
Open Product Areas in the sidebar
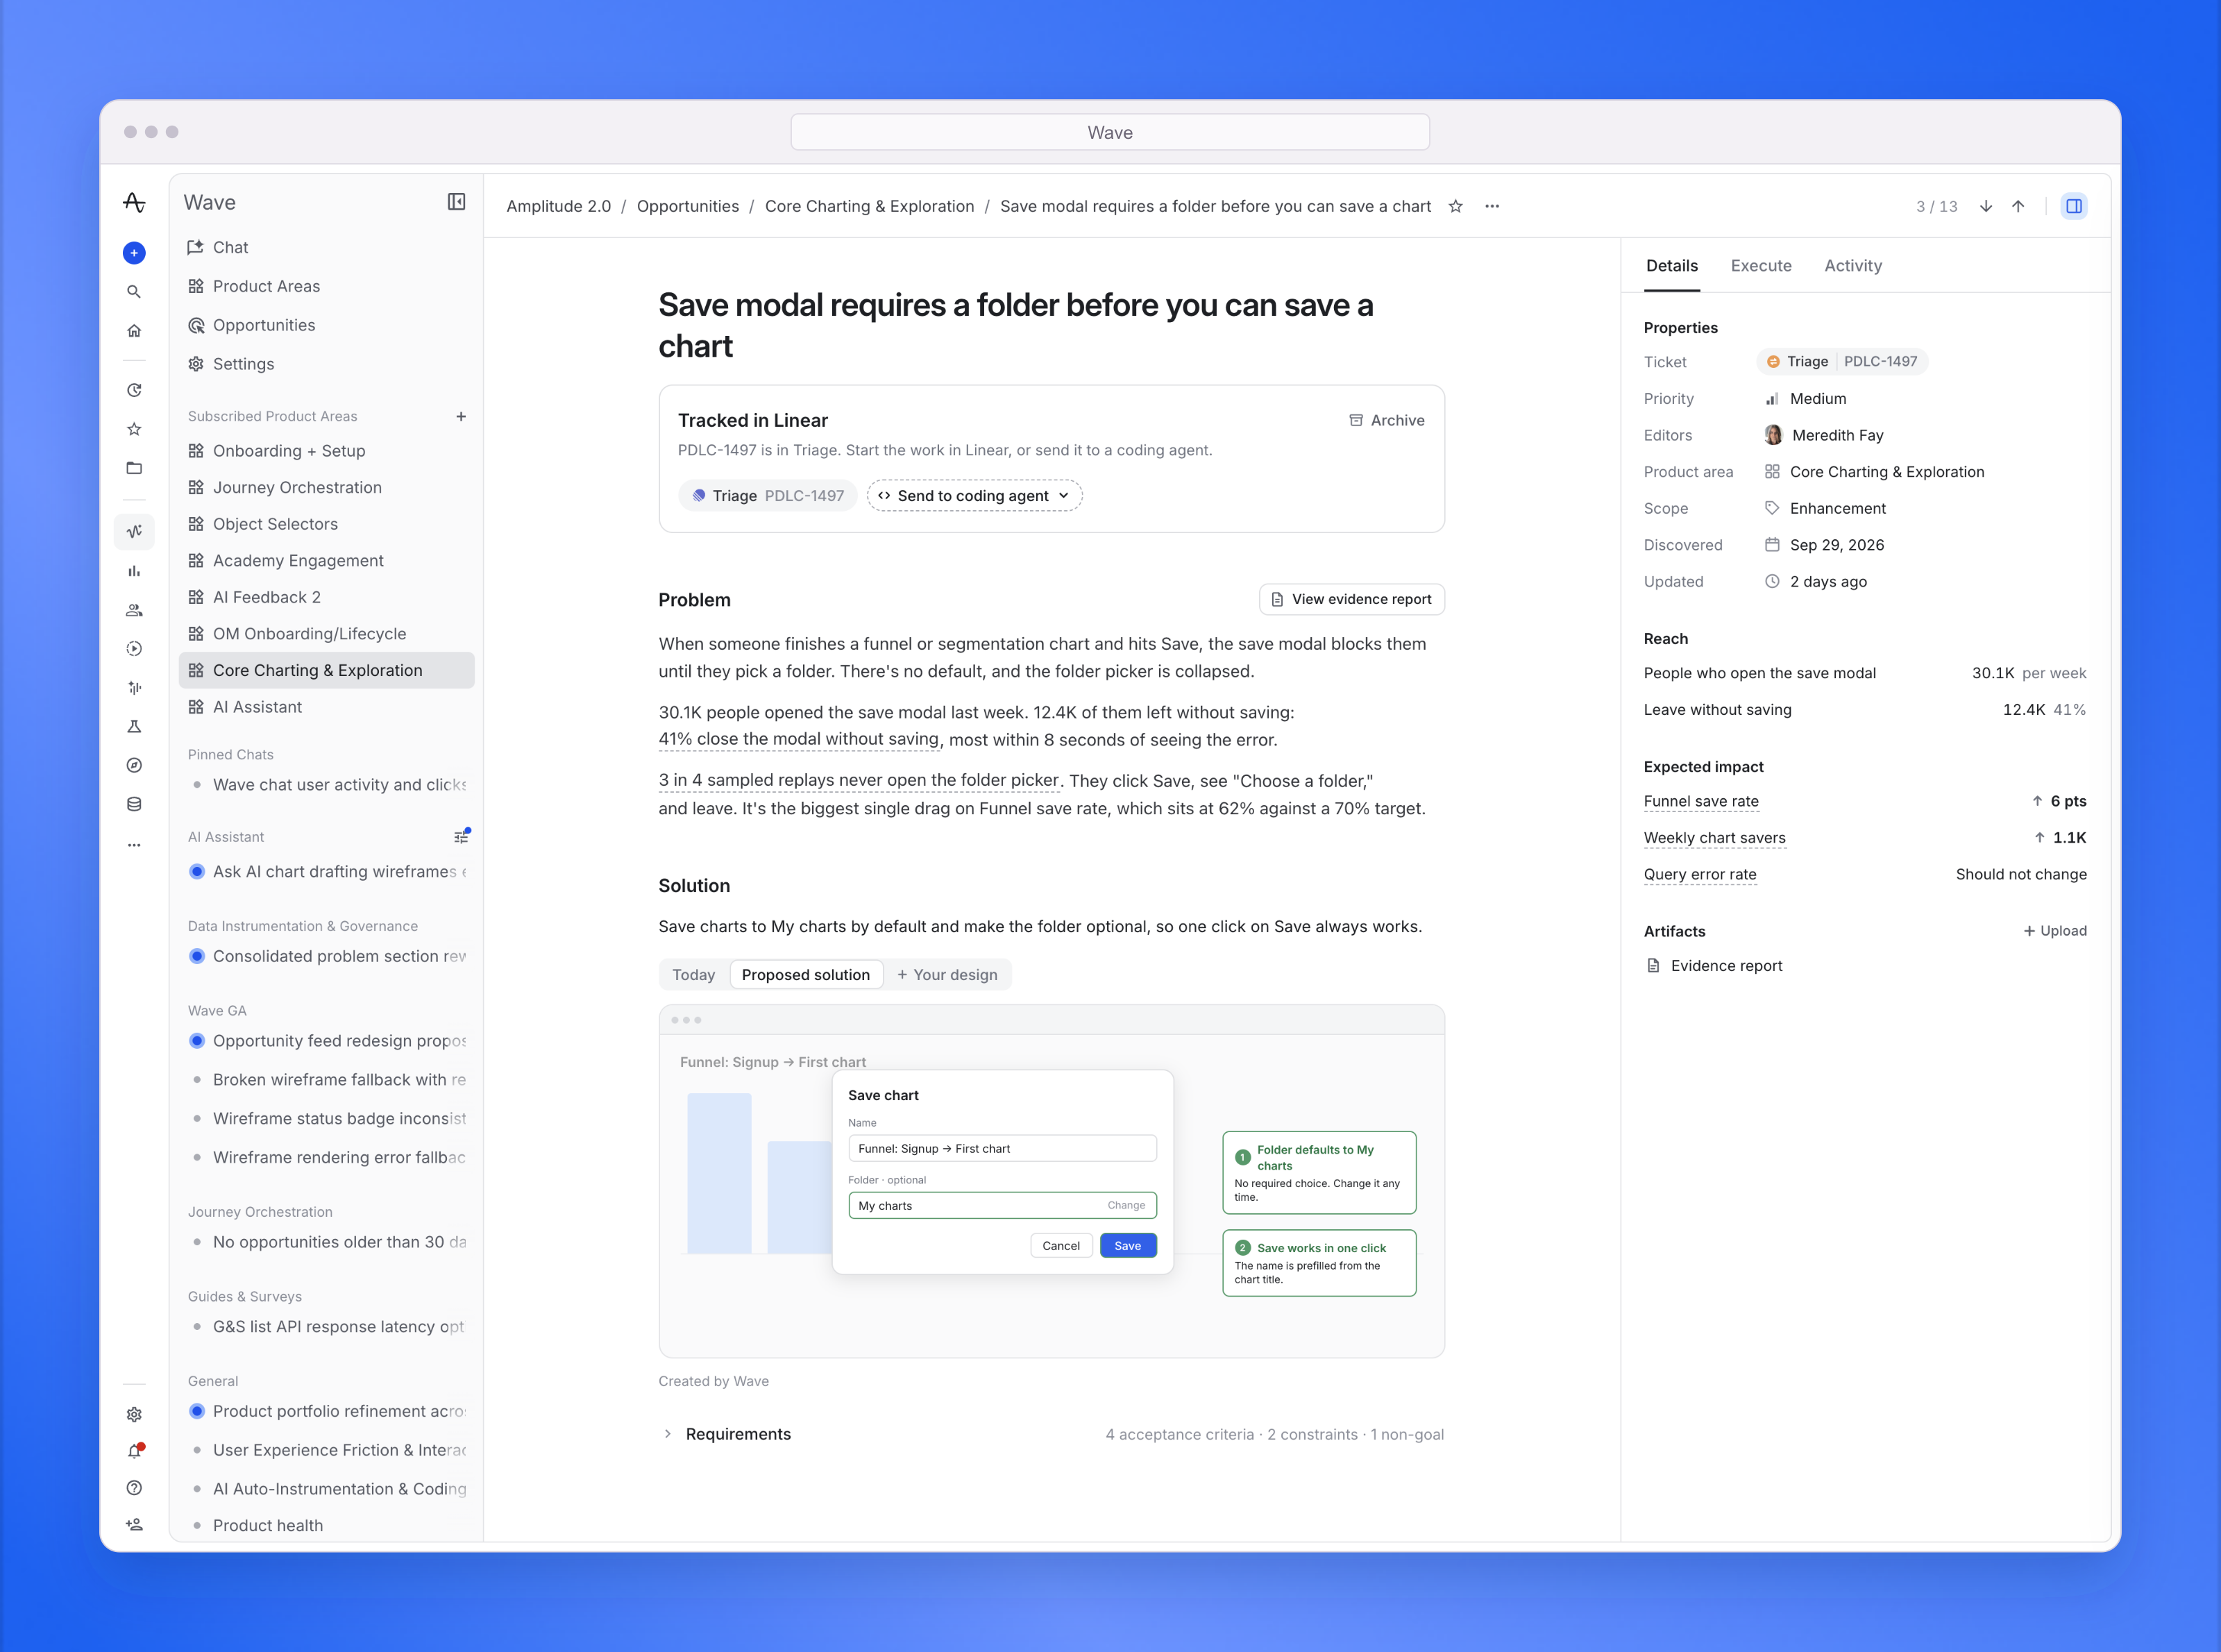(326, 286)
